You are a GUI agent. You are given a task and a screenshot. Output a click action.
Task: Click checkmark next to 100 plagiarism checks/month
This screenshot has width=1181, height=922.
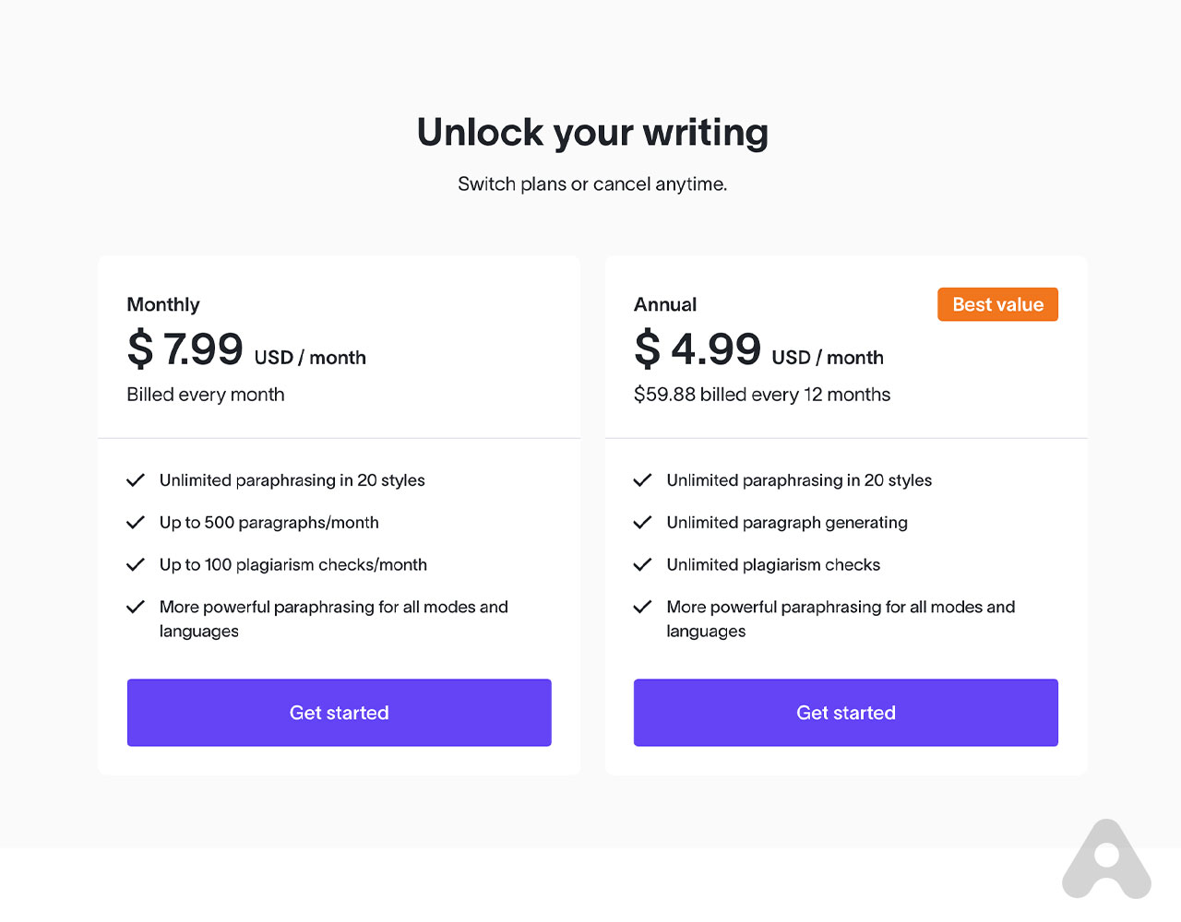coord(136,565)
